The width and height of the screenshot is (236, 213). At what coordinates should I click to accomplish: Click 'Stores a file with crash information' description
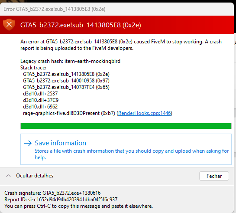pos(132,154)
